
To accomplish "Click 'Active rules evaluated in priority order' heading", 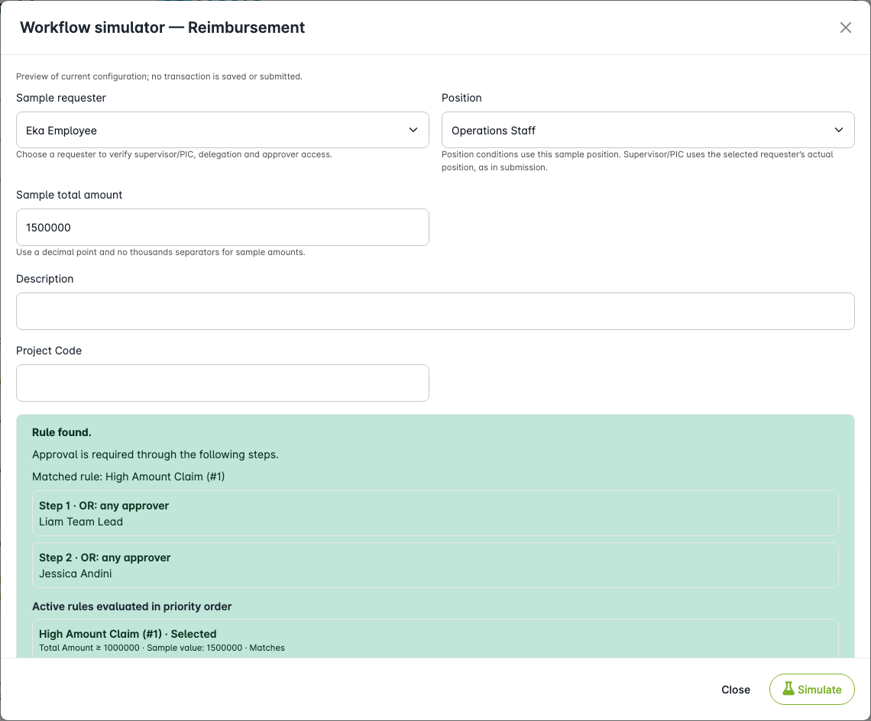I will (x=131, y=606).
